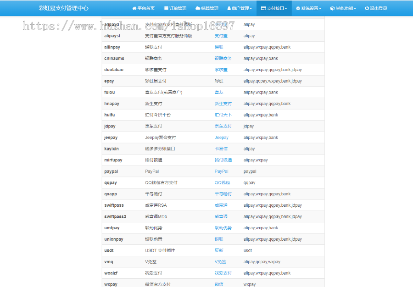Open the 铭付银通 link in mirfupay row
This screenshot has width=413, height=287.
click(x=223, y=160)
